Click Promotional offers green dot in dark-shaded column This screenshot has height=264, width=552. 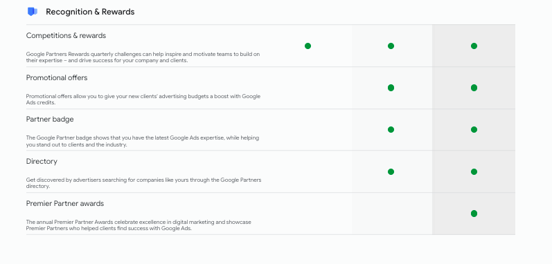click(474, 88)
